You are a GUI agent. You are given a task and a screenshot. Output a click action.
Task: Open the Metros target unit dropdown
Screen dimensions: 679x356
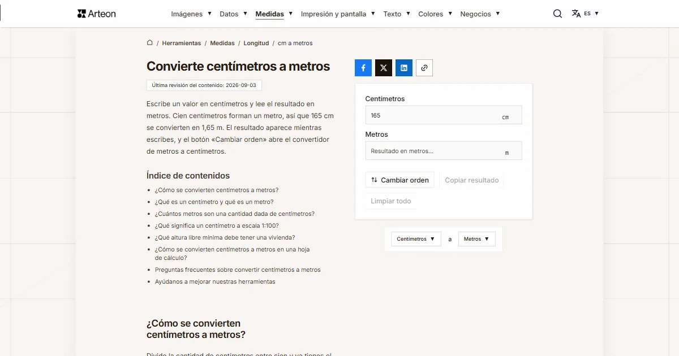coord(476,239)
